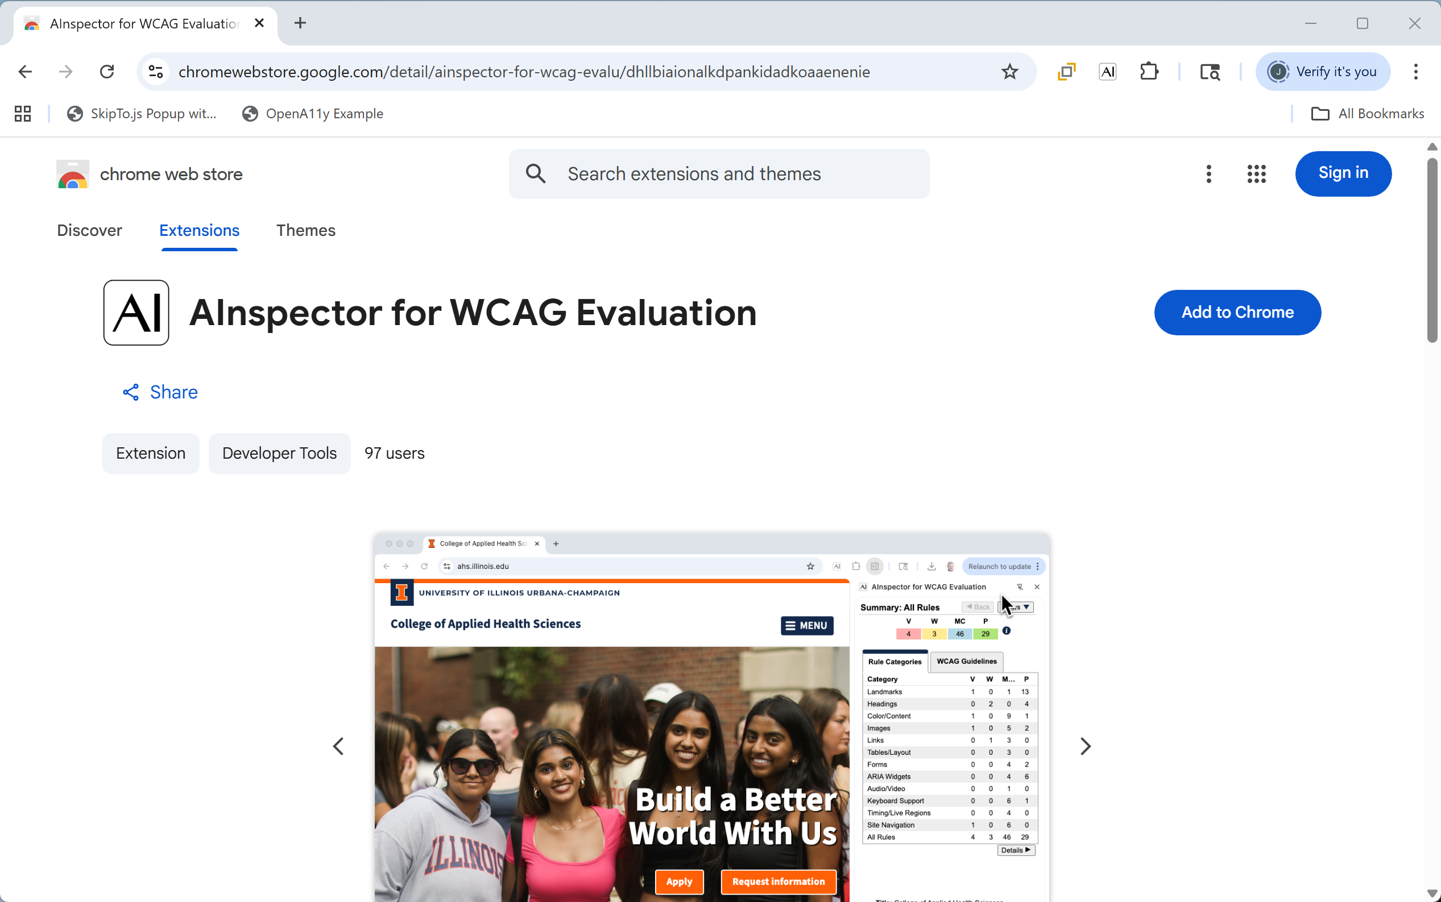1441x902 pixels.
Task: Open the Google apps grid
Action: (x=1256, y=174)
